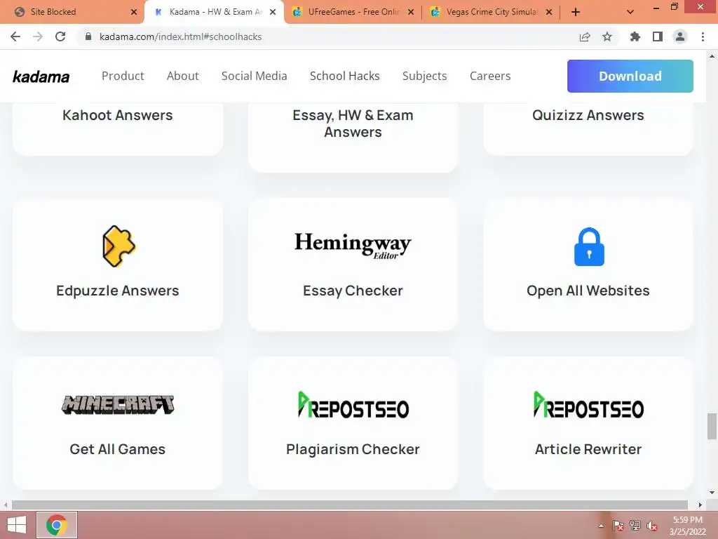Close the Kadama tab
Screen dimensions: 718x539
pyautogui.click(x=273, y=12)
